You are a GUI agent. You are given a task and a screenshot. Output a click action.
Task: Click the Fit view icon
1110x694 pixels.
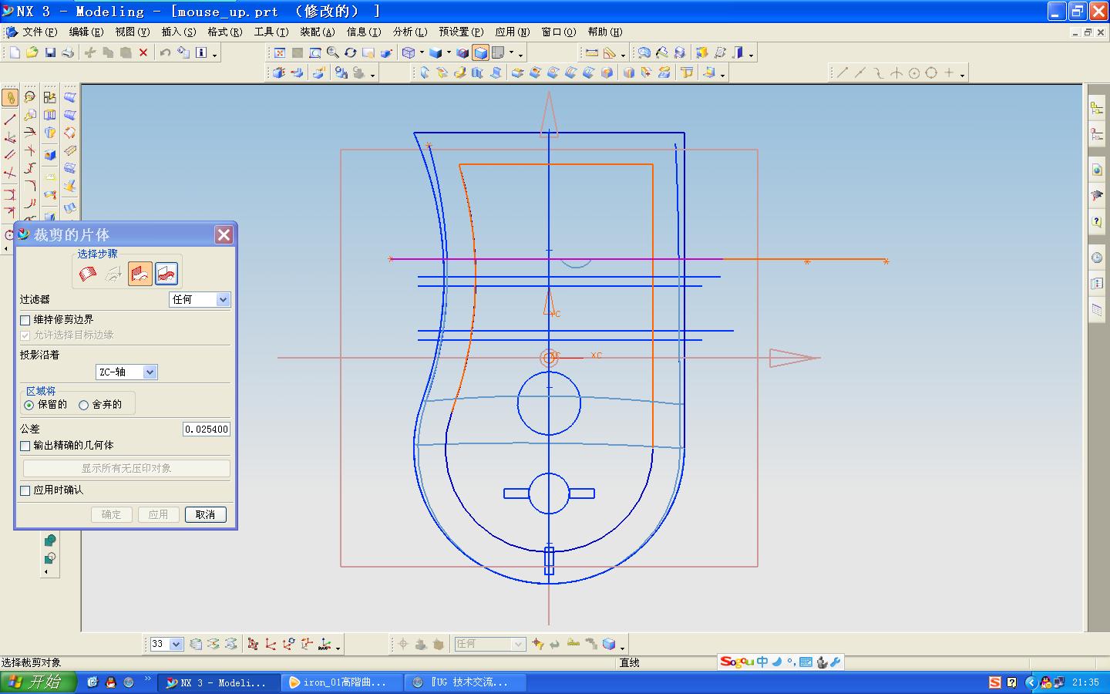pyautogui.click(x=279, y=52)
